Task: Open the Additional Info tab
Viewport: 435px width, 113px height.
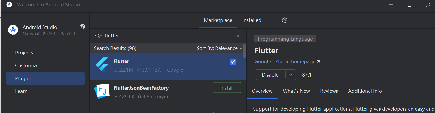Action: click(x=365, y=91)
